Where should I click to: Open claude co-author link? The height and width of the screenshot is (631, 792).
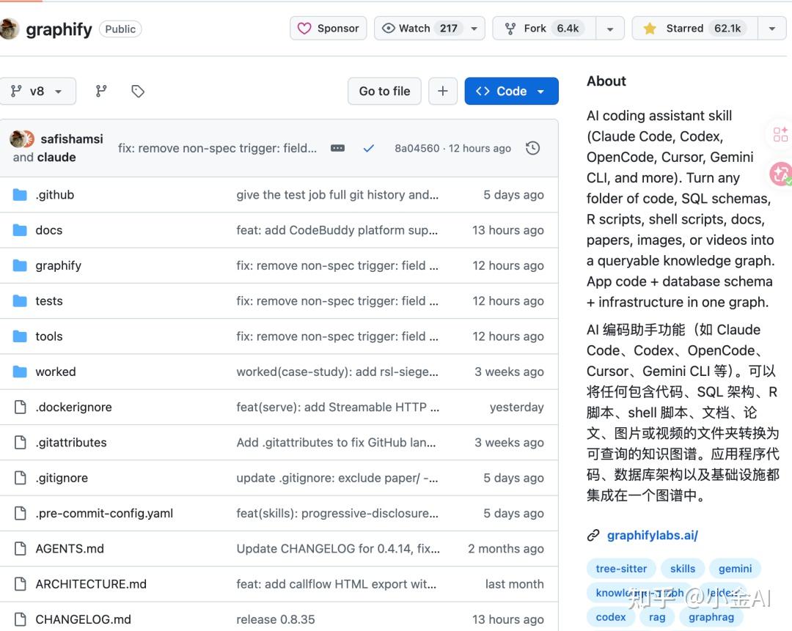(x=56, y=158)
